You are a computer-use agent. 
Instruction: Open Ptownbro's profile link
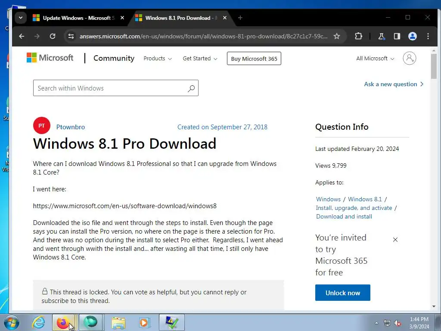(71, 127)
